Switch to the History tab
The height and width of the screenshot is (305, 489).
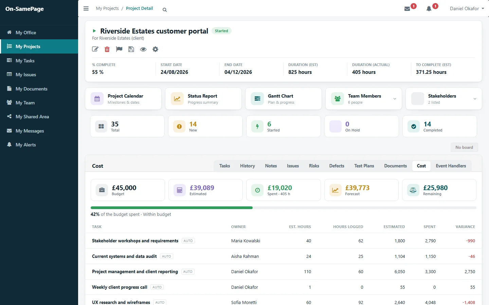tap(248, 166)
